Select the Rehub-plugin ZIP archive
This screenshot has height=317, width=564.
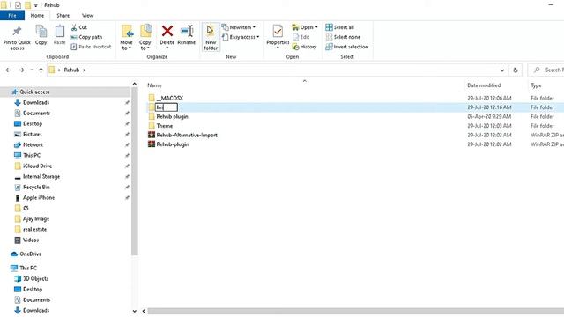click(173, 144)
